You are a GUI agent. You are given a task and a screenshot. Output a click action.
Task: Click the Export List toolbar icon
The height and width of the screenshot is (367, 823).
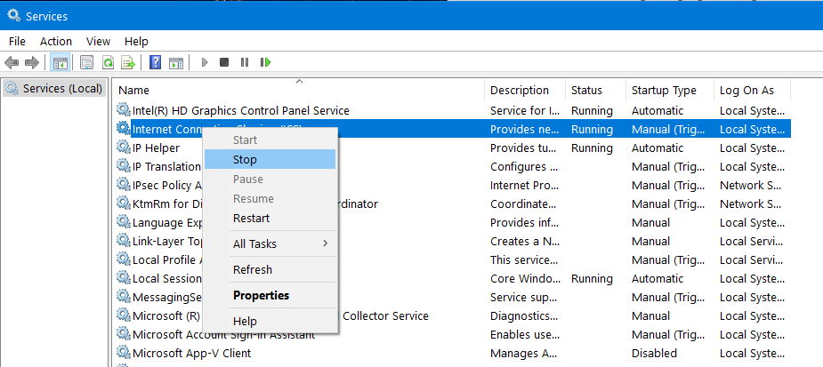point(128,62)
